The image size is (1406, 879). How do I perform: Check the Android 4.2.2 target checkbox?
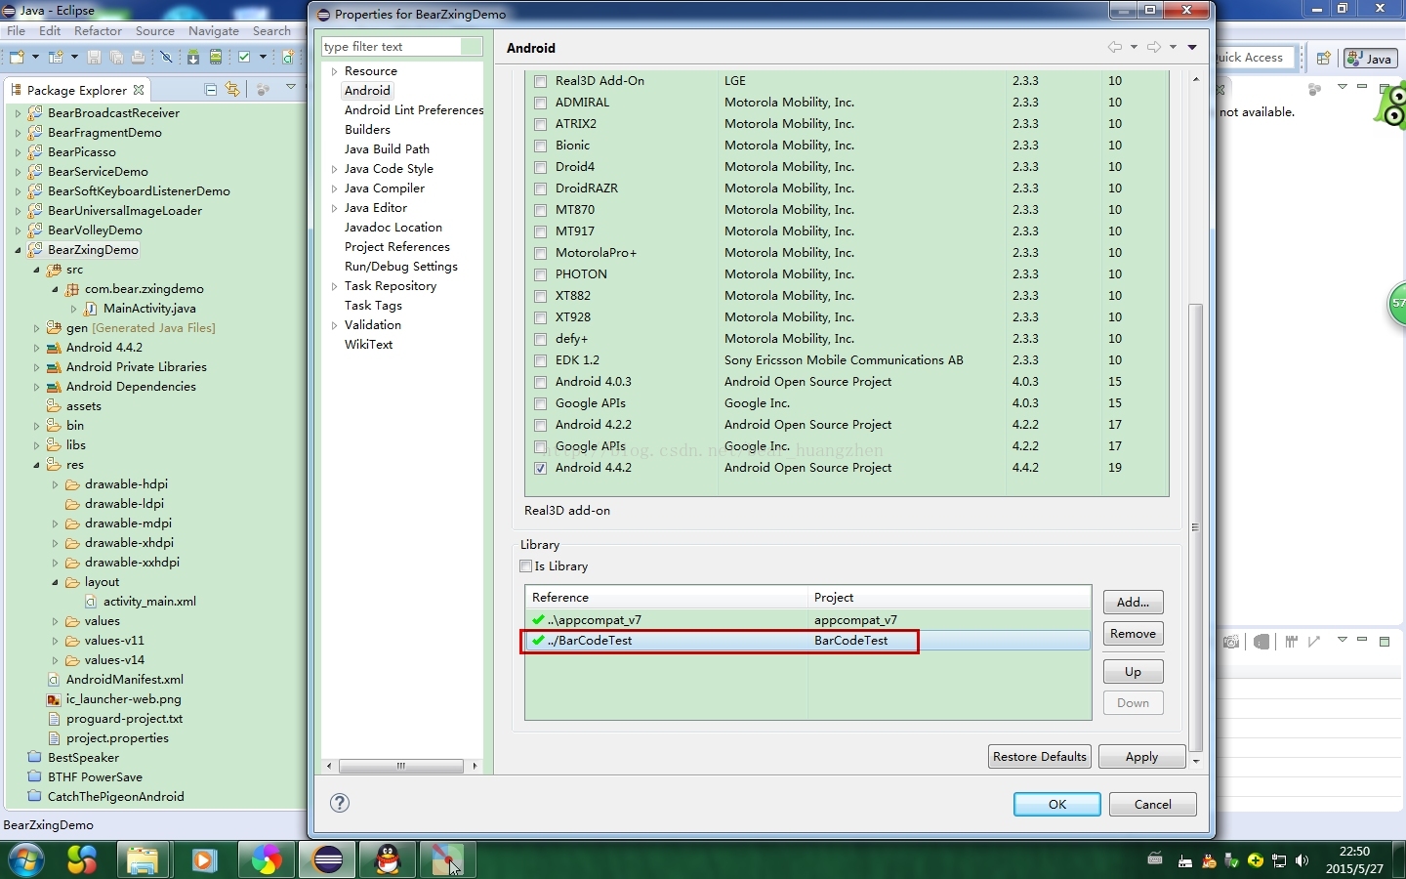click(540, 425)
